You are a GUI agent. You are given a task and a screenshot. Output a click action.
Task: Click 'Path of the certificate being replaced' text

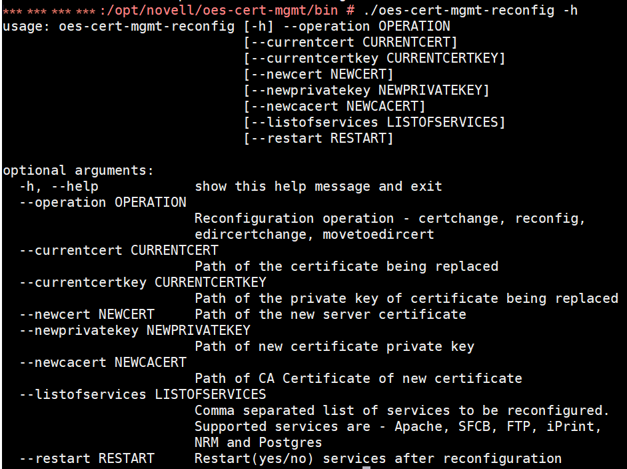click(x=346, y=266)
